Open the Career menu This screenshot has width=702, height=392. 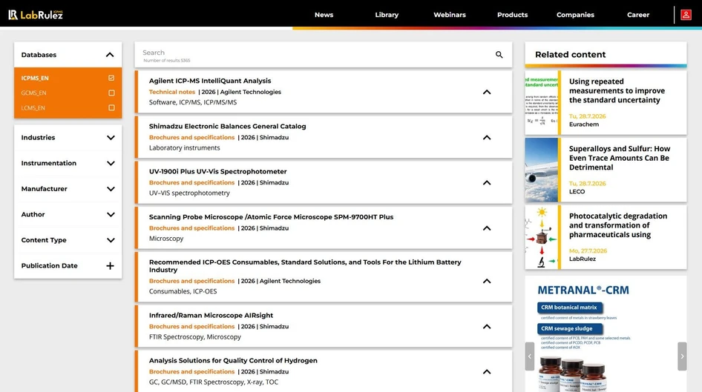[x=638, y=15]
